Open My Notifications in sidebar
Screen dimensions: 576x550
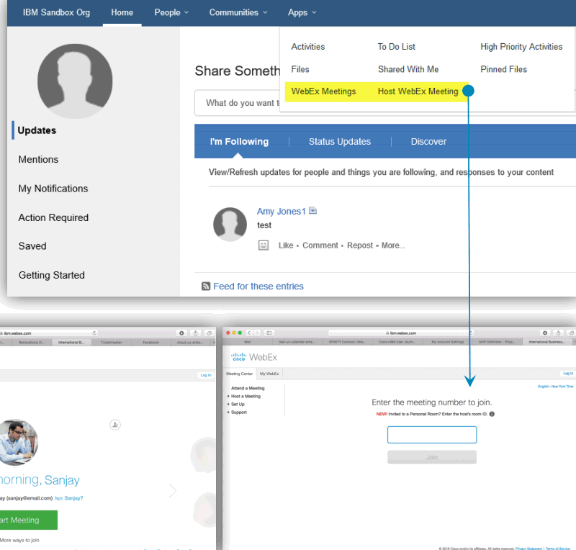[53, 189]
